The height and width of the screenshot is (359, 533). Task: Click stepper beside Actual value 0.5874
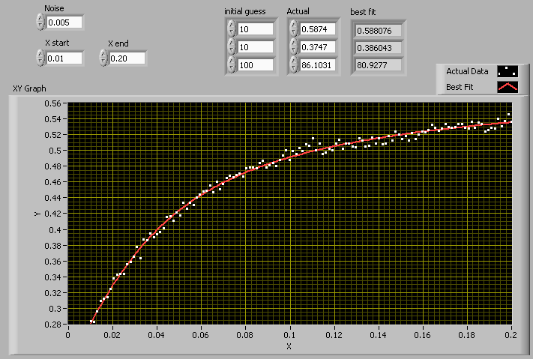pyautogui.click(x=293, y=30)
